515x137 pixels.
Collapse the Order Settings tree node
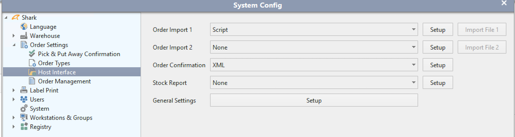pyautogui.click(x=14, y=45)
